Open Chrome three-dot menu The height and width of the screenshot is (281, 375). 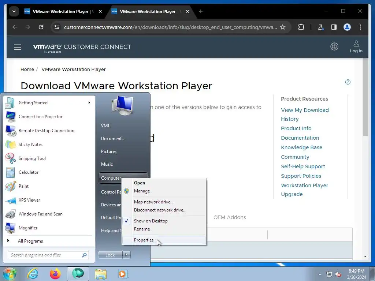360,27
